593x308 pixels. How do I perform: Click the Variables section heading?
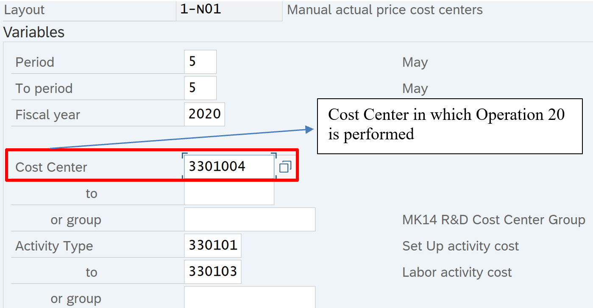pyautogui.click(x=34, y=32)
